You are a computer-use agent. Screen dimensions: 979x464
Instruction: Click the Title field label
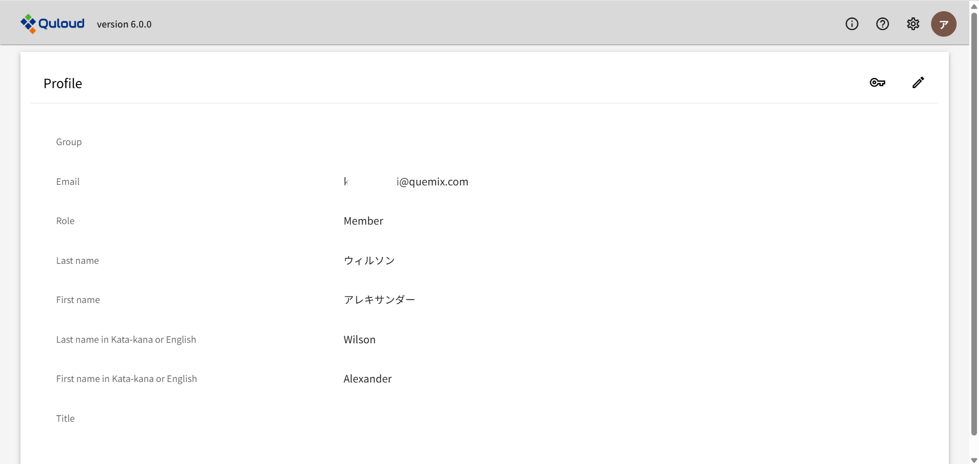(x=65, y=419)
